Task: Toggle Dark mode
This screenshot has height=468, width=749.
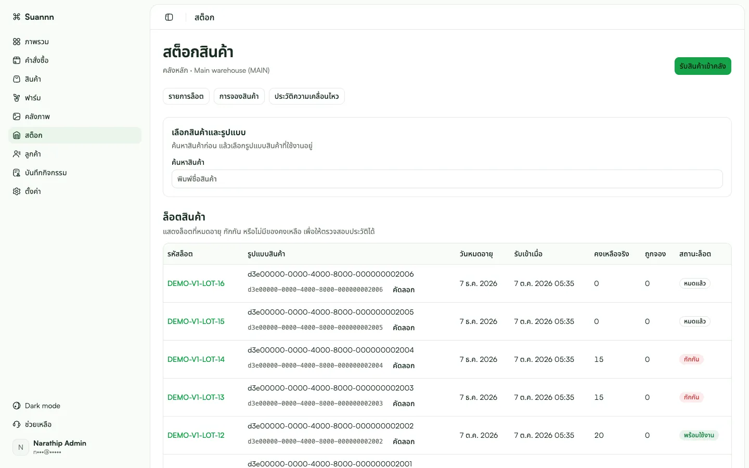Action: click(x=75, y=406)
